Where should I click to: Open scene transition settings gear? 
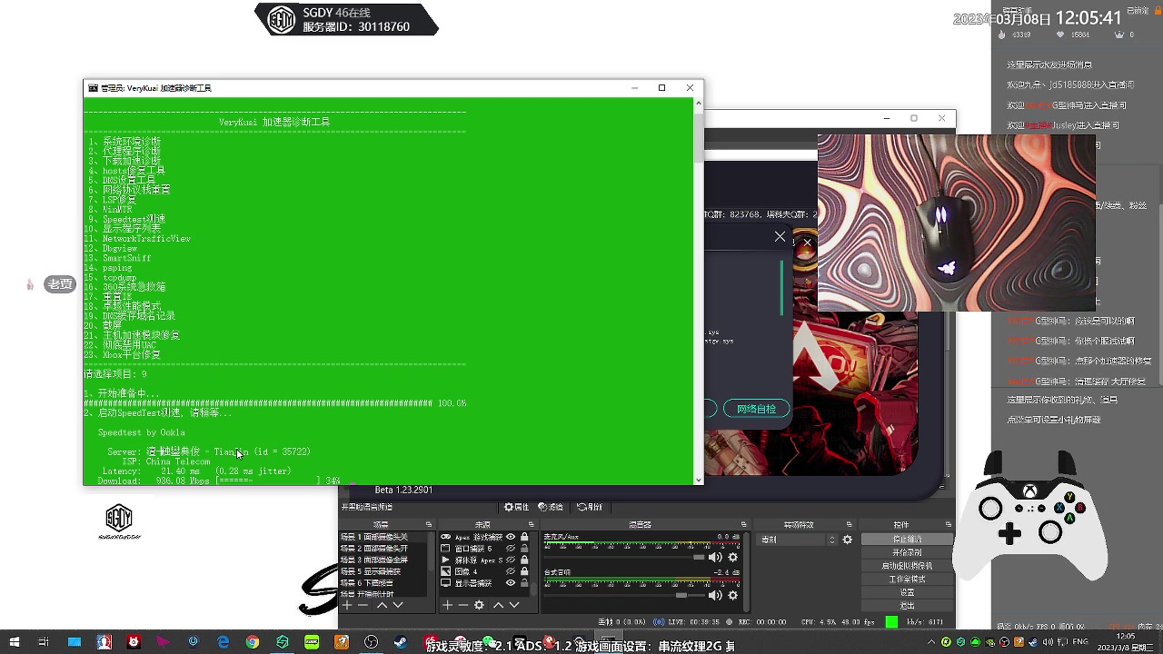point(848,540)
